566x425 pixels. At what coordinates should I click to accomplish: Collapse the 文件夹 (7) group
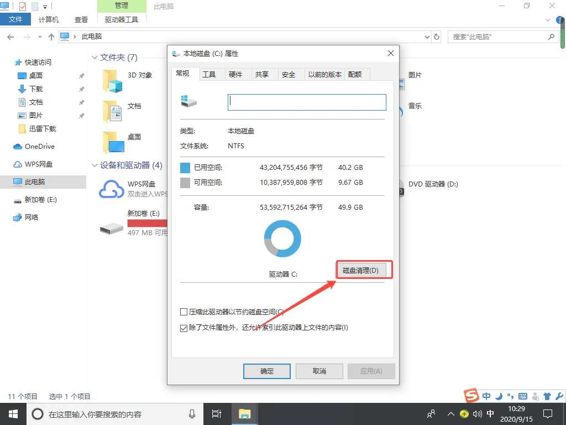tap(95, 58)
